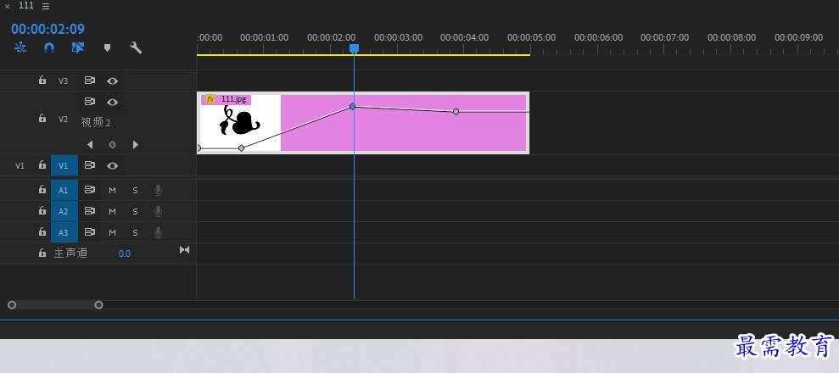
Task: Click master track volume value 0.0
Action: (x=124, y=253)
